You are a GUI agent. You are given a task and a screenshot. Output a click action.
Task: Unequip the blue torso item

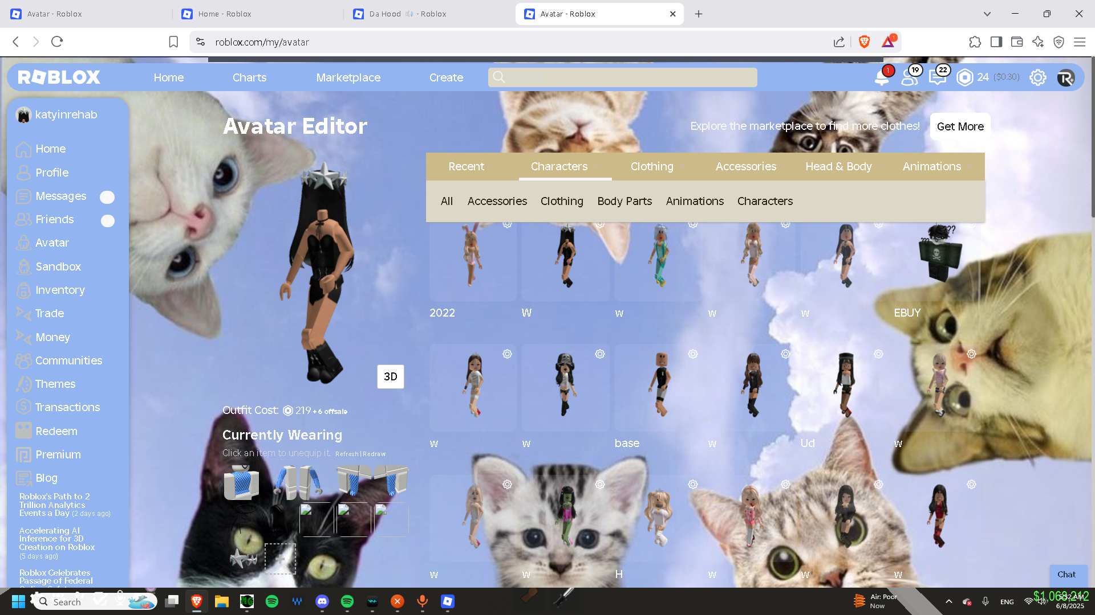coord(242,482)
